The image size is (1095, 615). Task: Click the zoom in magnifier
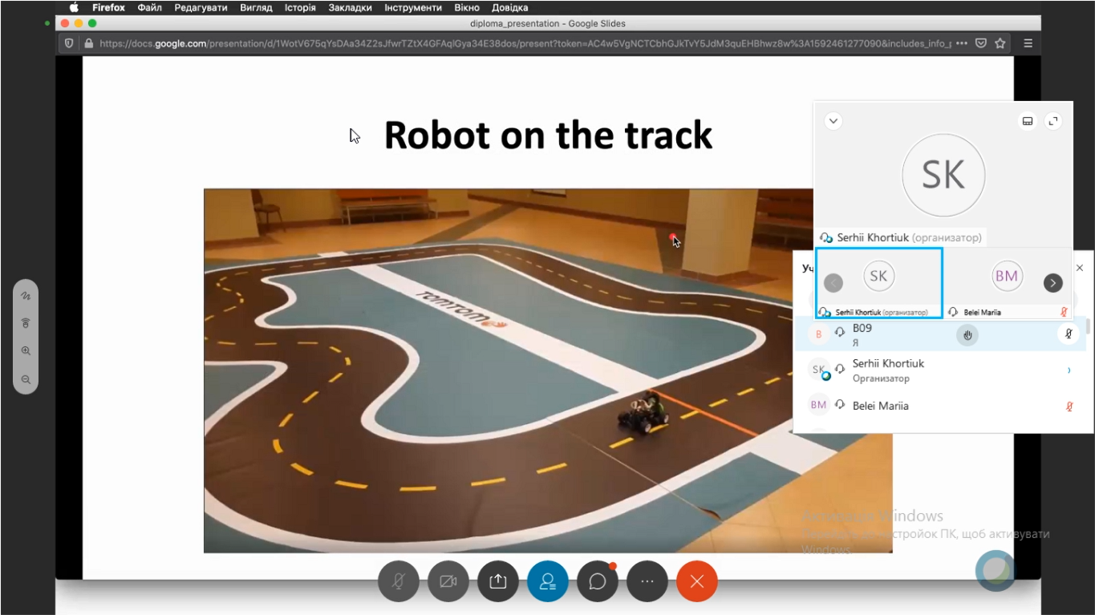(x=26, y=351)
